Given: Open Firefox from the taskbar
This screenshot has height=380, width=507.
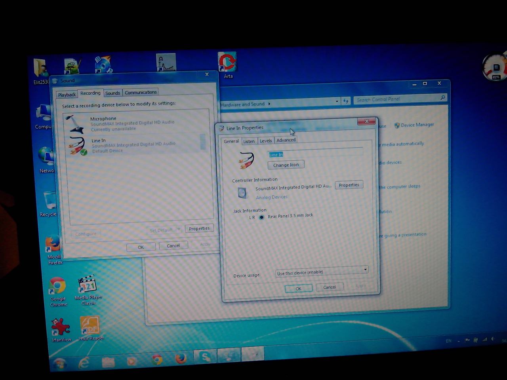Looking at the screenshot, I should coord(181,358).
